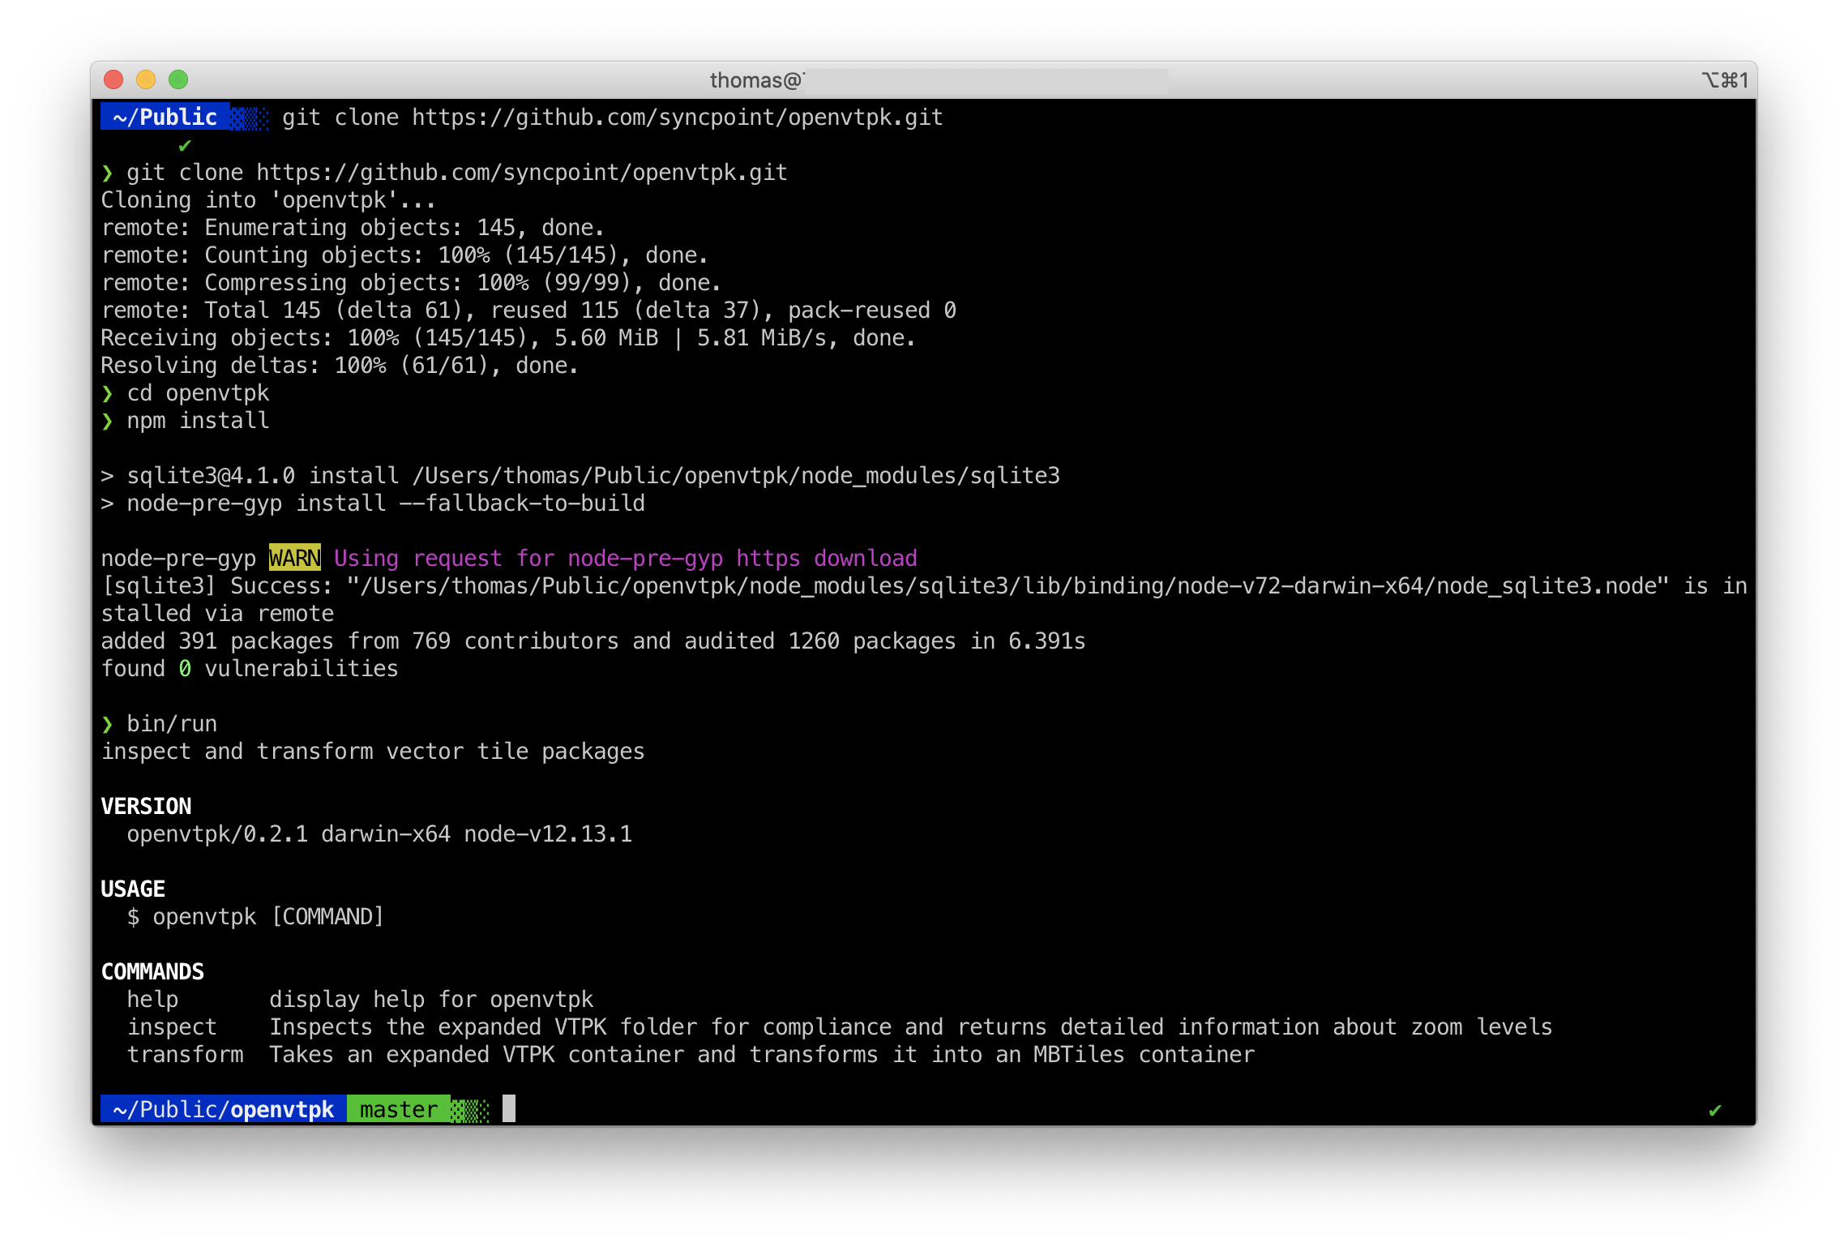Click the ⌥⌘1 shortcut indicator in title bar
Viewport: 1848px width, 1247px height.
click(x=1724, y=80)
